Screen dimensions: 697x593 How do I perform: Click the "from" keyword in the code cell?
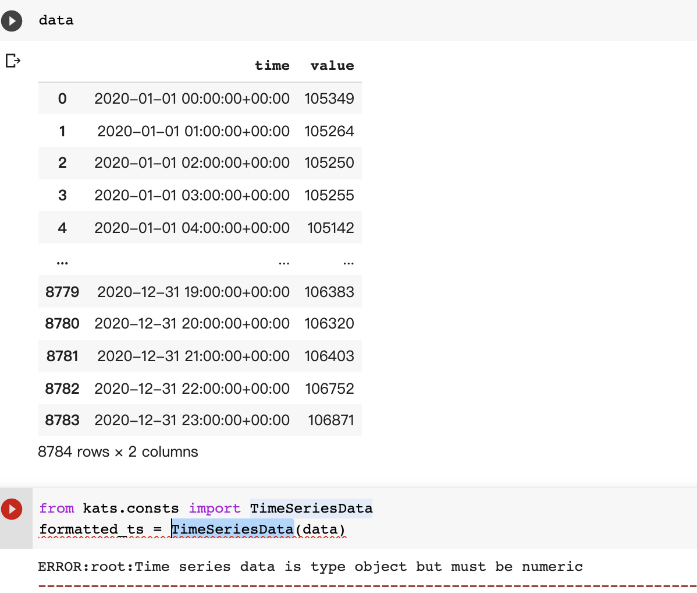pos(56,509)
